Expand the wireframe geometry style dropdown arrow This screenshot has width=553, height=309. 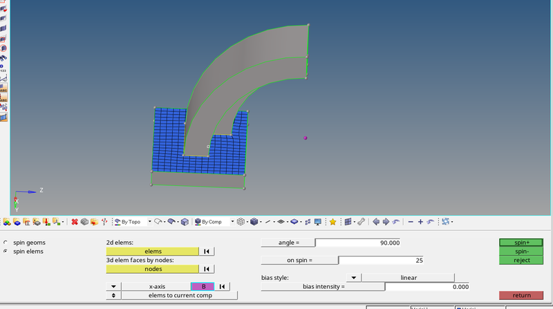(x=165, y=222)
